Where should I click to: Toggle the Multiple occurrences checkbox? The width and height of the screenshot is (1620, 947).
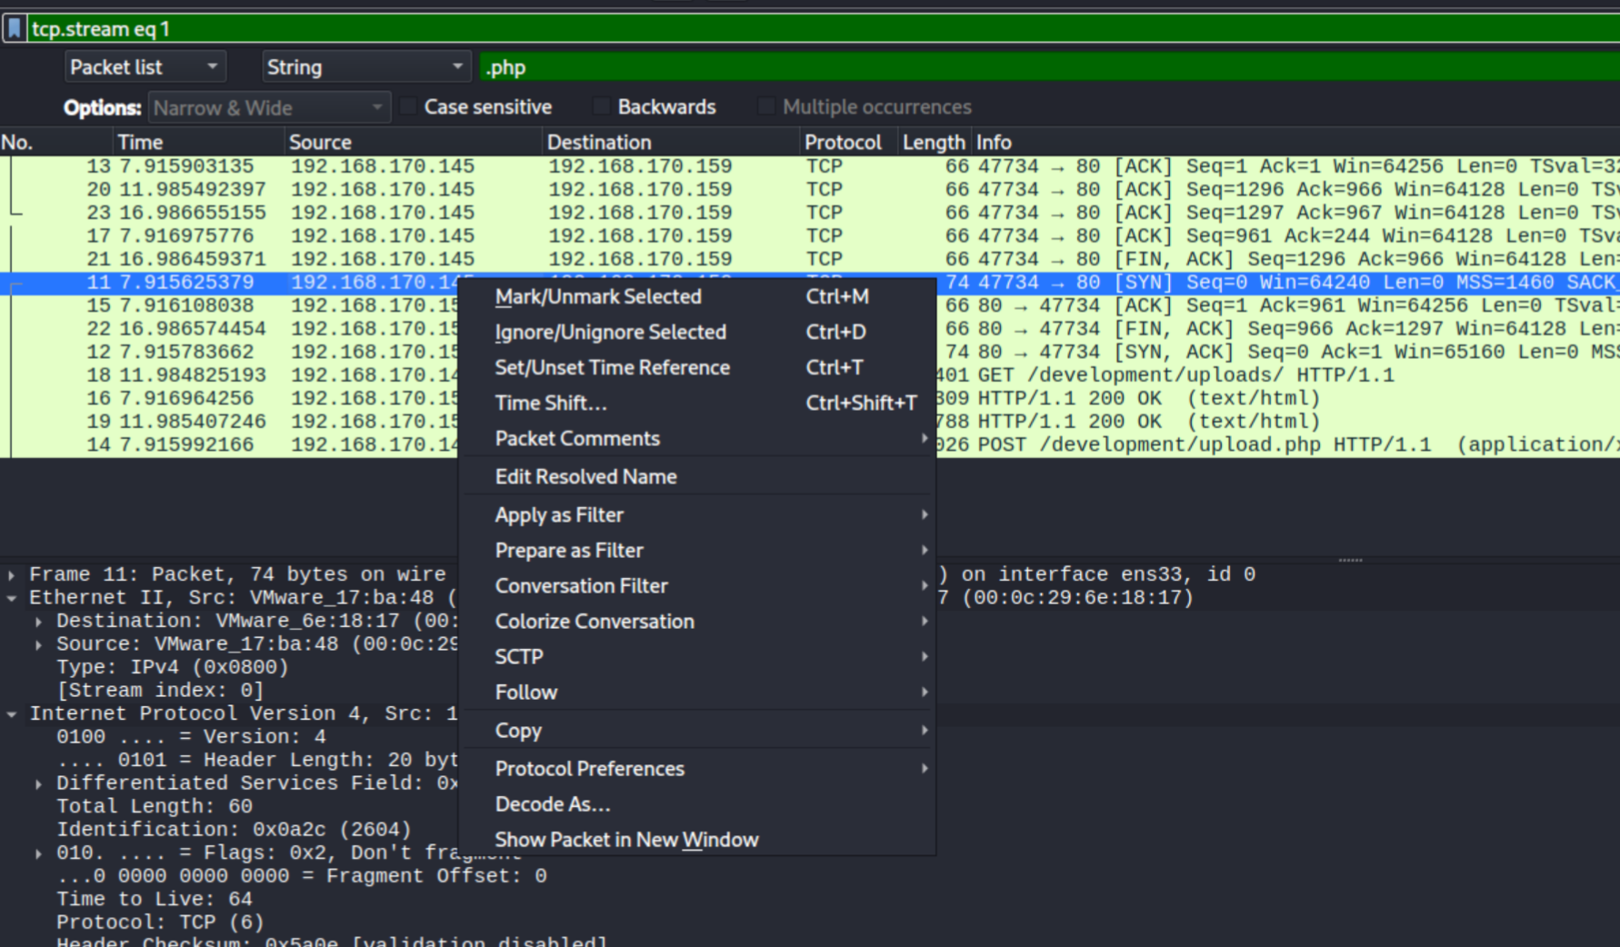[x=766, y=107]
